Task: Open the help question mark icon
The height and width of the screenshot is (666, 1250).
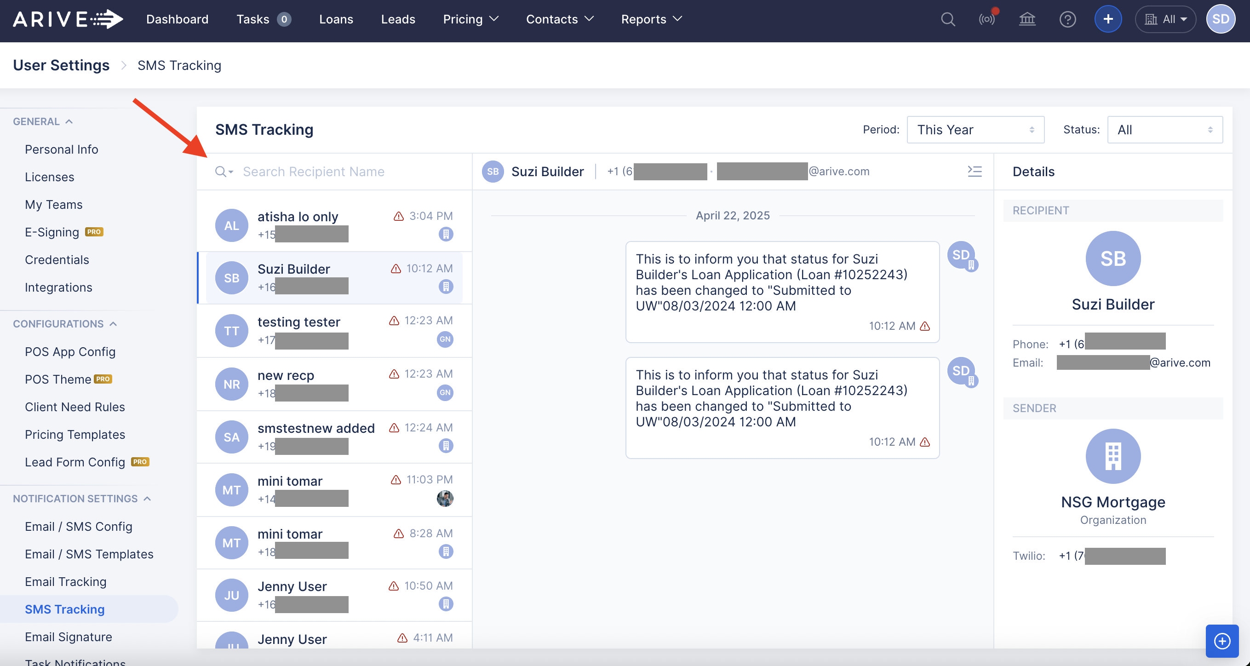Action: tap(1067, 19)
